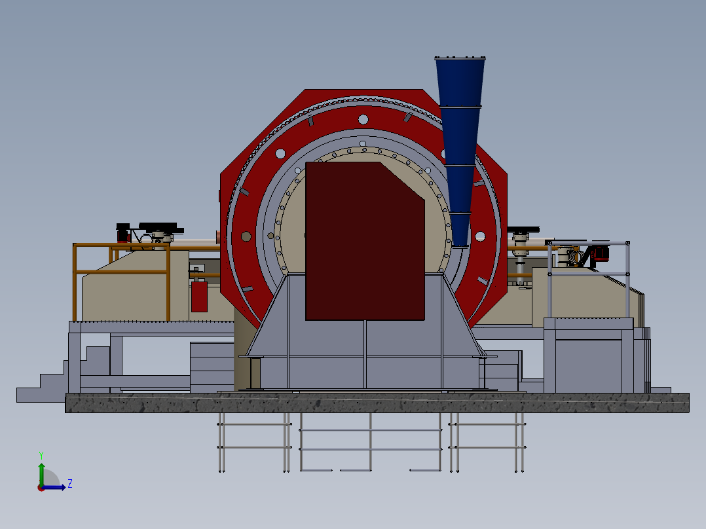Select the left anchor bolt cage below slab
The image size is (706, 529).
click(254, 442)
